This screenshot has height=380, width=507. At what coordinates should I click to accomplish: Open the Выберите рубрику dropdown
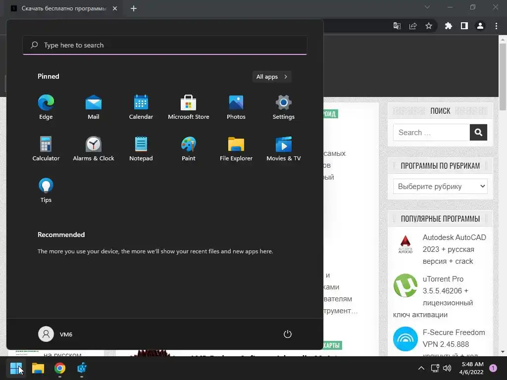click(x=440, y=187)
